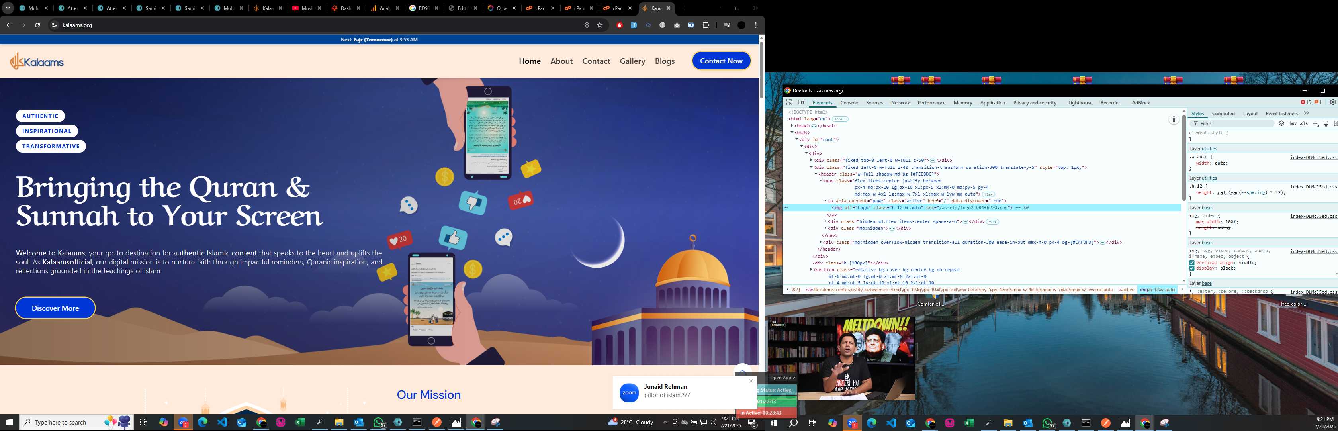Expand the fixed top-0 left-0 z-50 div
This screenshot has height=431, width=1338.
coord(811,160)
